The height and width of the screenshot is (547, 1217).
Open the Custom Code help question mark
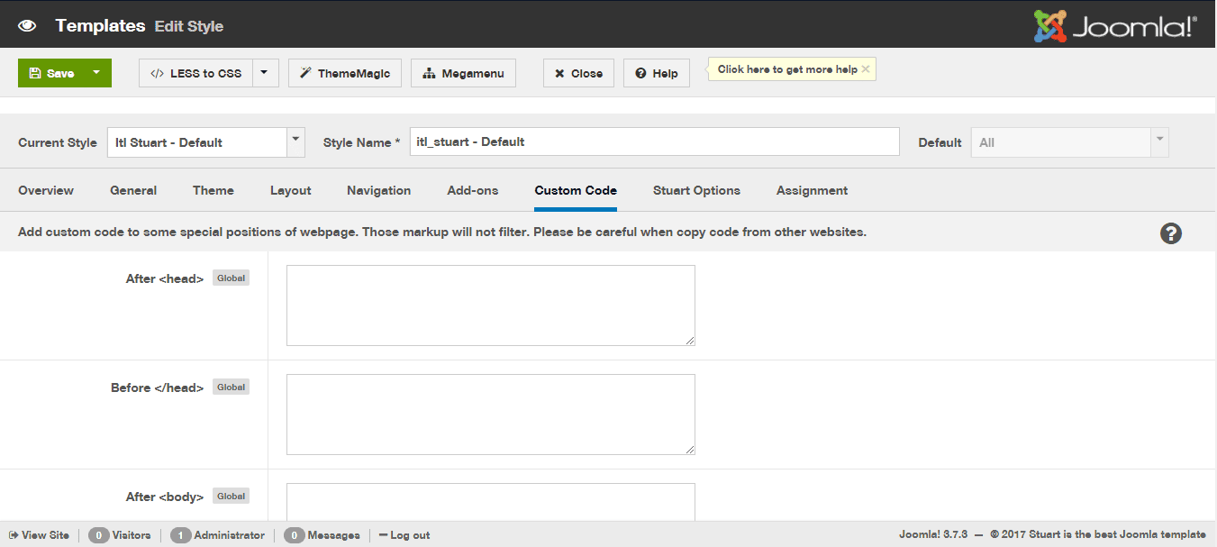pos(1170,232)
